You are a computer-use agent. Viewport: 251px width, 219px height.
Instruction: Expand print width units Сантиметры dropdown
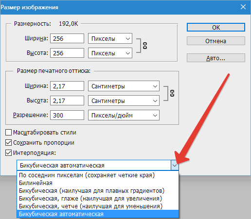[x=124, y=86]
